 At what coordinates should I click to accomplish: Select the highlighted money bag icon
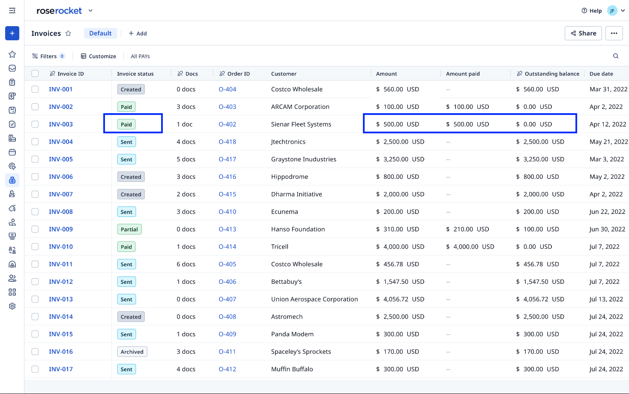coord(12,180)
